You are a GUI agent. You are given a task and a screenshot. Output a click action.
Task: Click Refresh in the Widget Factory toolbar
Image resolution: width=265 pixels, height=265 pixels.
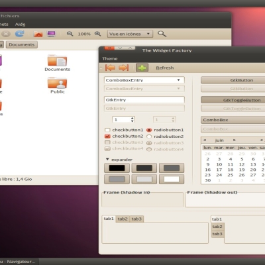[165, 68]
